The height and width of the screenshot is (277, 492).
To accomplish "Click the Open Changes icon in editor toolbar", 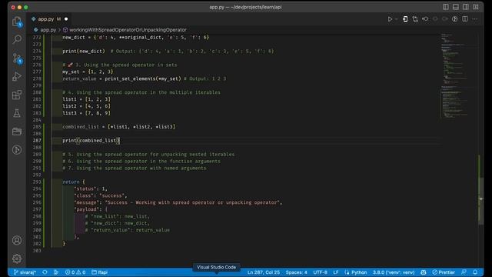I will pyautogui.click(x=415, y=19).
